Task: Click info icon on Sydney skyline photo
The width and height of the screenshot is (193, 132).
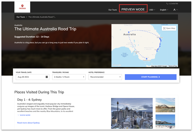Action: [x=151, y=127]
